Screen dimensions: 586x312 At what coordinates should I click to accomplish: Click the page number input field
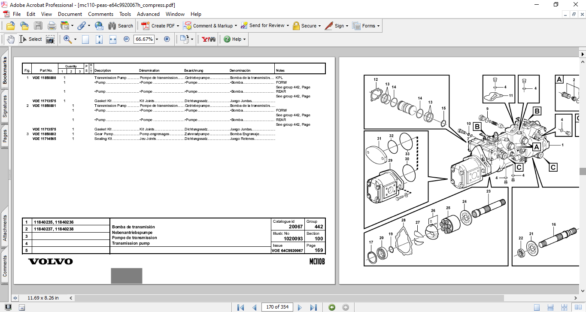click(x=277, y=307)
